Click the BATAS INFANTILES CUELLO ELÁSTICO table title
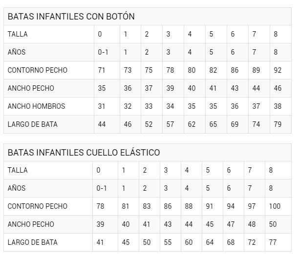Screen dimensions: 298x258 pos(84,153)
